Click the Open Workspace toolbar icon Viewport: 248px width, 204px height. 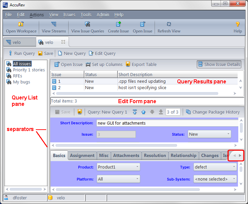(21, 24)
